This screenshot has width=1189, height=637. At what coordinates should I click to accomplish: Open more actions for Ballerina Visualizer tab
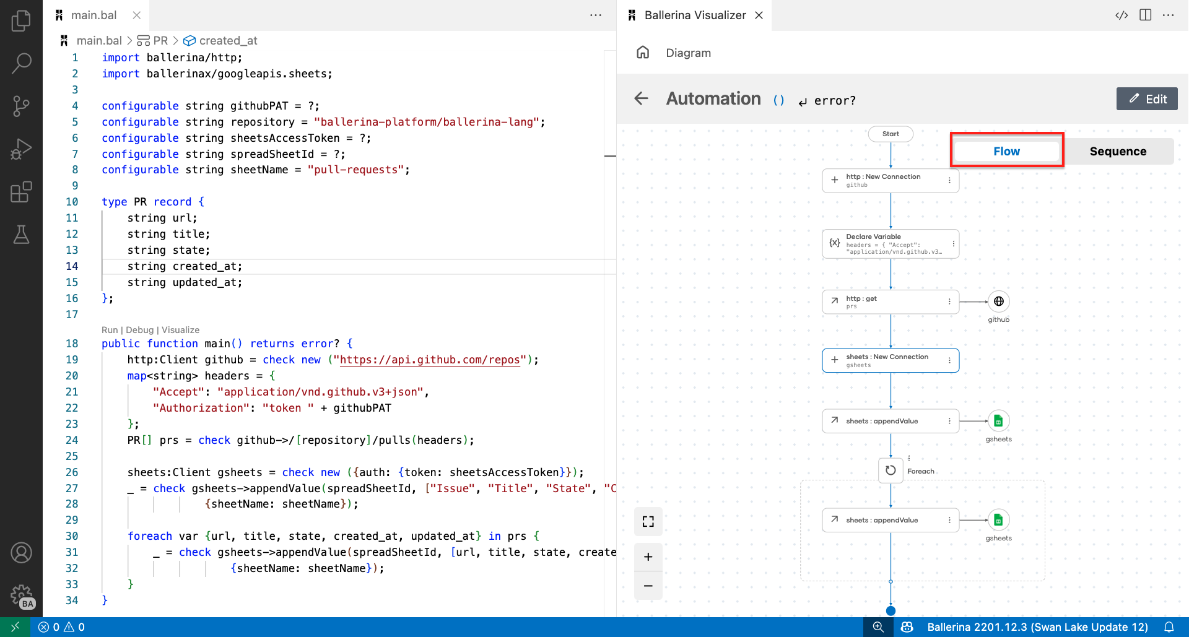pos(1169,15)
